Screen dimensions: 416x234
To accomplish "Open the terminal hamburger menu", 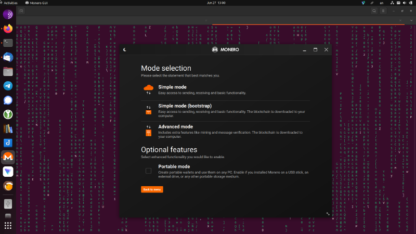I will tap(383, 11).
